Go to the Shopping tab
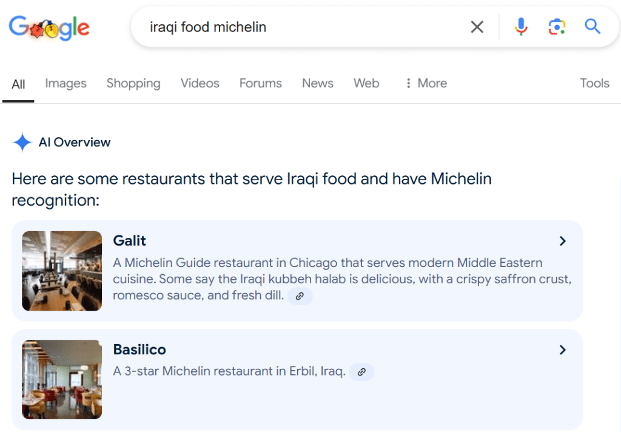This screenshot has width=621, height=432. click(133, 83)
